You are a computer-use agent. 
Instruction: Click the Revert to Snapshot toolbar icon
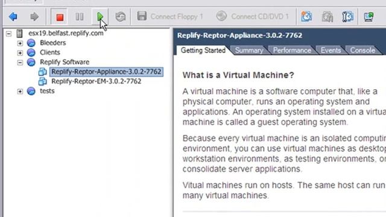coord(327,17)
